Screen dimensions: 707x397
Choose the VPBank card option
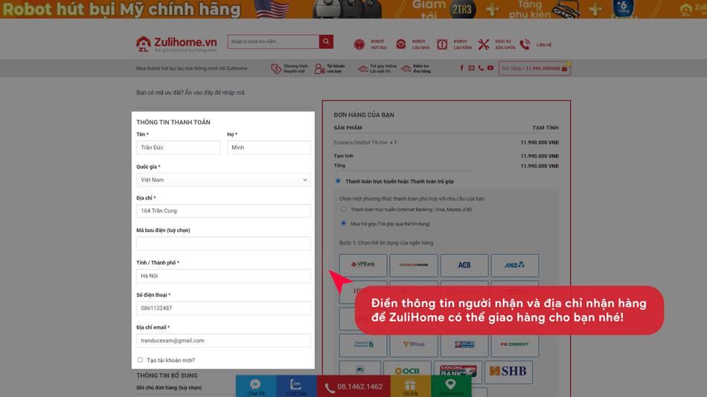(x=363, y=265)
